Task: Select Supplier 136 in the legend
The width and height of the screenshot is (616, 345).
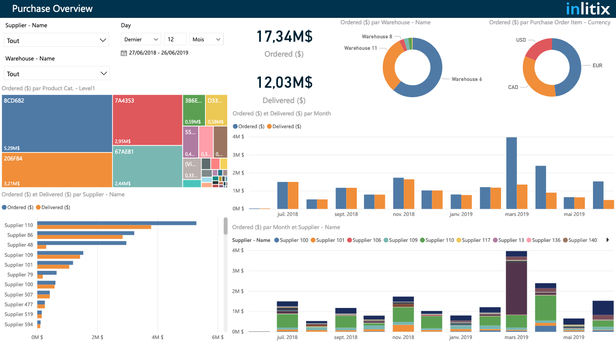Action: [544, 240]
